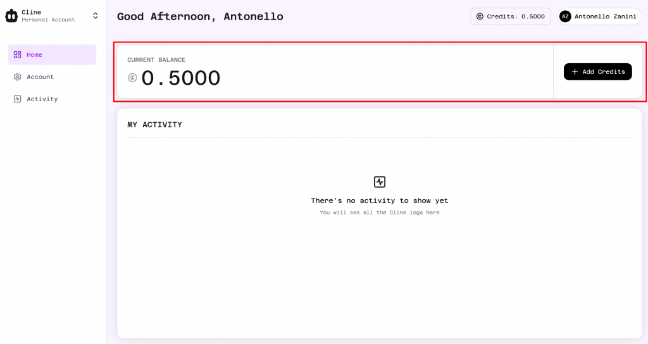This screenshot has height=344, width=648.
Task: Expand the Personal Account switcher chevron
Action: 96,16
